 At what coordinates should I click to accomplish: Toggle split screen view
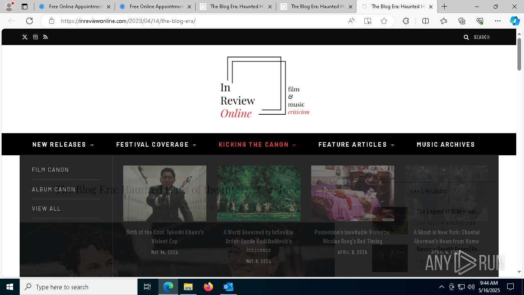point(425,21)
